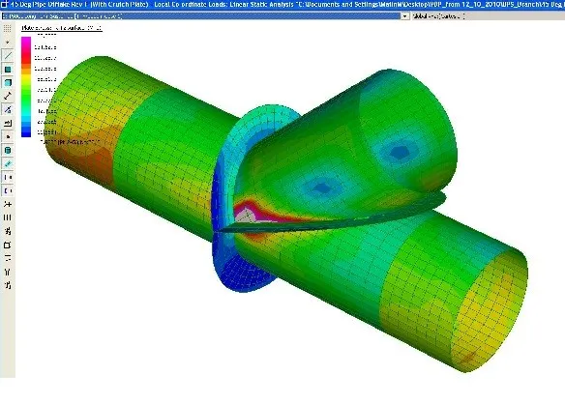565x404 pixels.
Task: Toggle plate selection (teal flat square icon)
Action: coord(7,69)
